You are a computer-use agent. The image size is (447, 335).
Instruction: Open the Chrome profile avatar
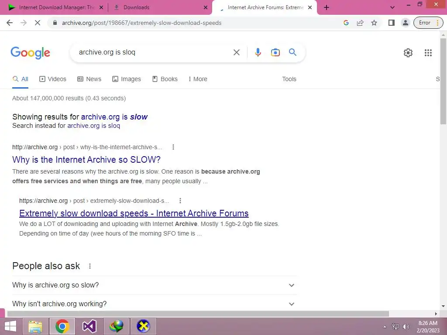[406, 23]
